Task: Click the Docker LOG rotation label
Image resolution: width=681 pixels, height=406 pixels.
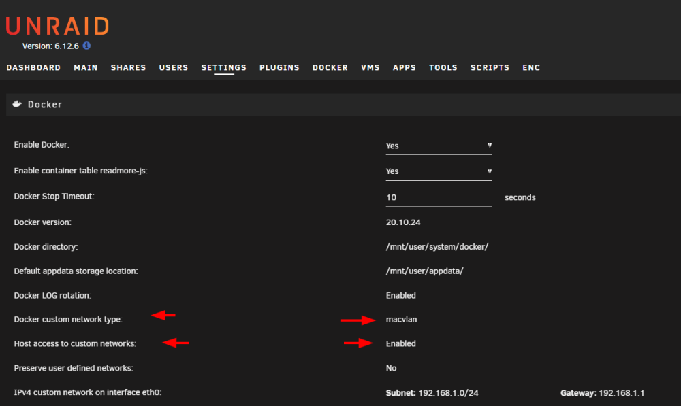Action: click(x=52, y=295)
